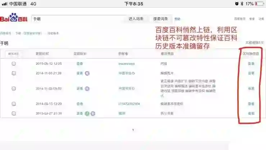266x150 pixels.
Task: View full version of 2014-11-03 21:28
Action: tap(79, 73)
